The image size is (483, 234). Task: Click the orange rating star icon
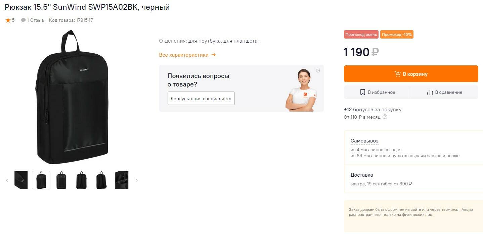pos(8,20)
